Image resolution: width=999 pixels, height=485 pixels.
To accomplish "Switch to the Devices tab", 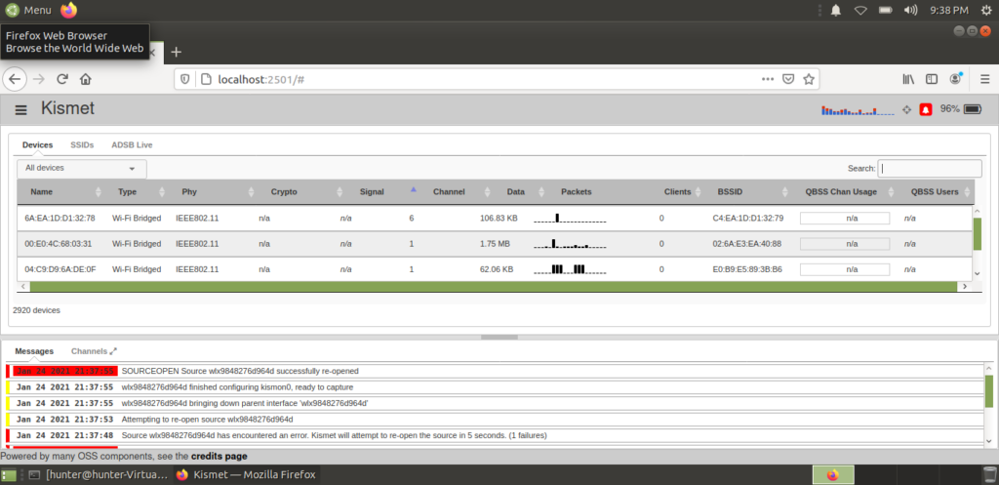I will tap(38, 145).
